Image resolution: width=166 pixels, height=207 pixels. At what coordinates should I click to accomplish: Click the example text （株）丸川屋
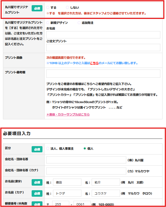[x=135, y=160]
